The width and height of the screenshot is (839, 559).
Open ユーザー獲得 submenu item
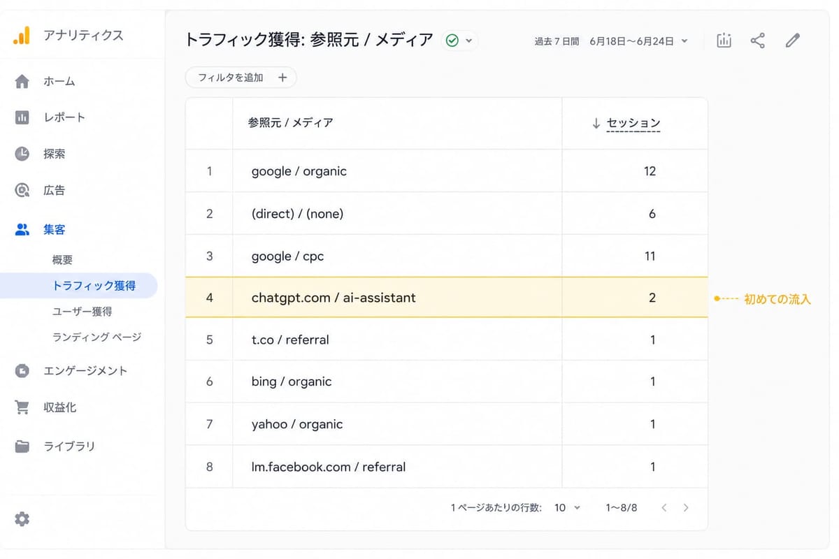click(82, 312)
